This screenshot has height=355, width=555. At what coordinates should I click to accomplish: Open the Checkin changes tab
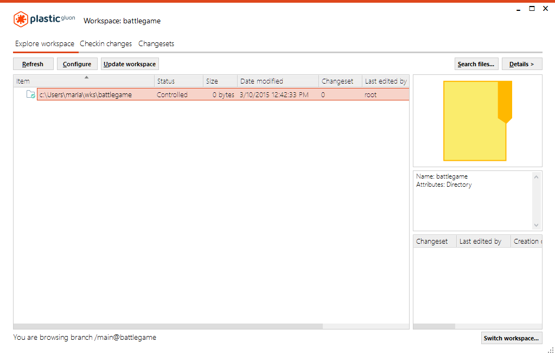[106, 43]
